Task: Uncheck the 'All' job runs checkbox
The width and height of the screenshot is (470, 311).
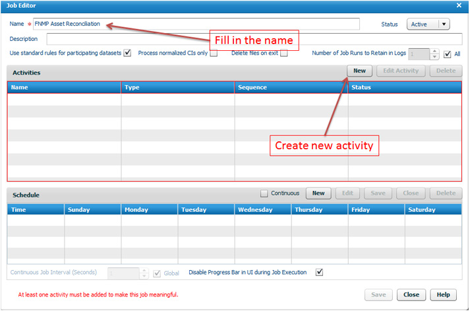Action: point(448,54)
